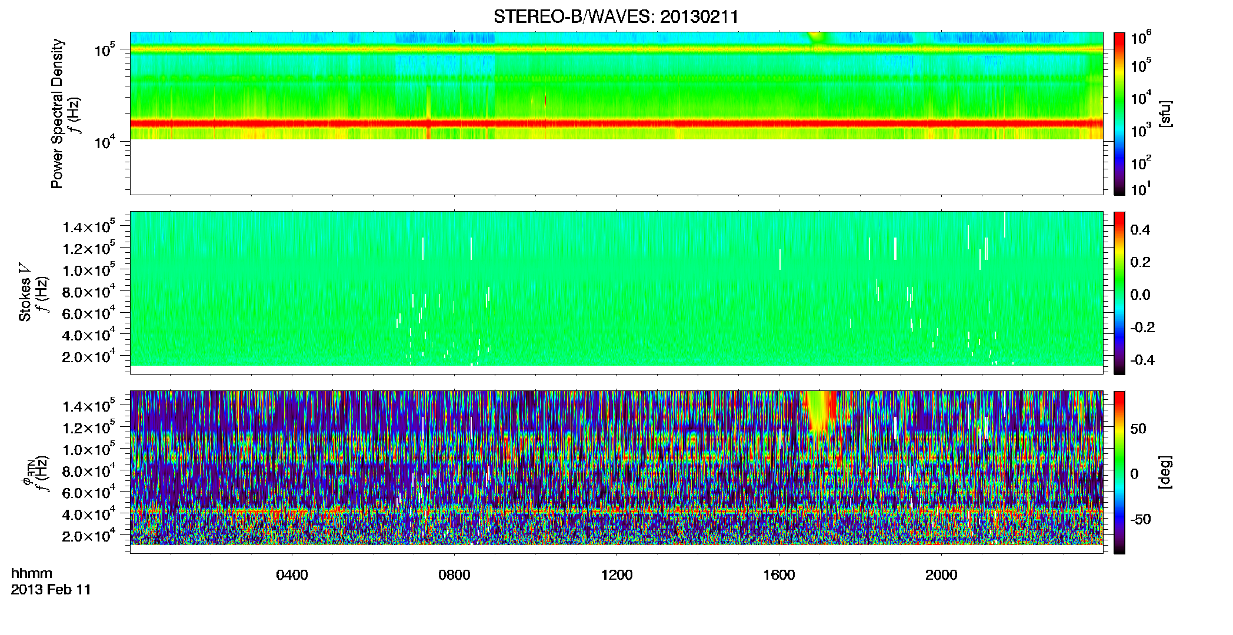Click the yellow burst feature in the bottom panel
This screenshot has width=1233, height=635.
(821, 412)
